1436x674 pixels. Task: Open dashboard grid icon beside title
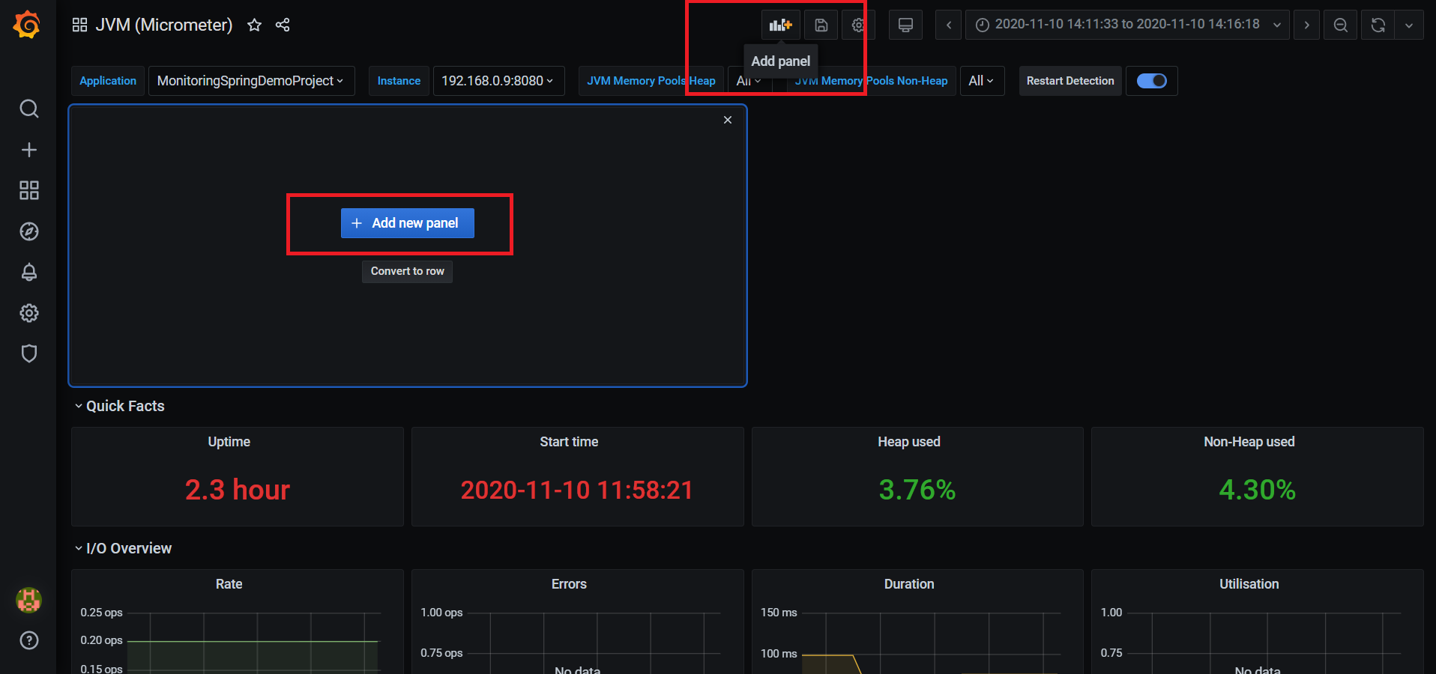79,25
